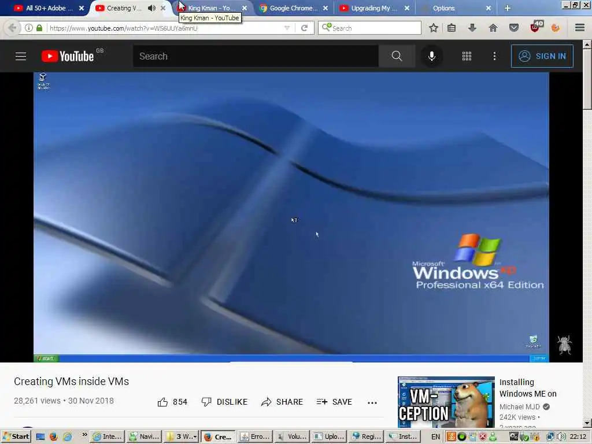Open the Pocket icon in toolbar
592x444 pixels.
pyautogui.click(x=513, y=28)
